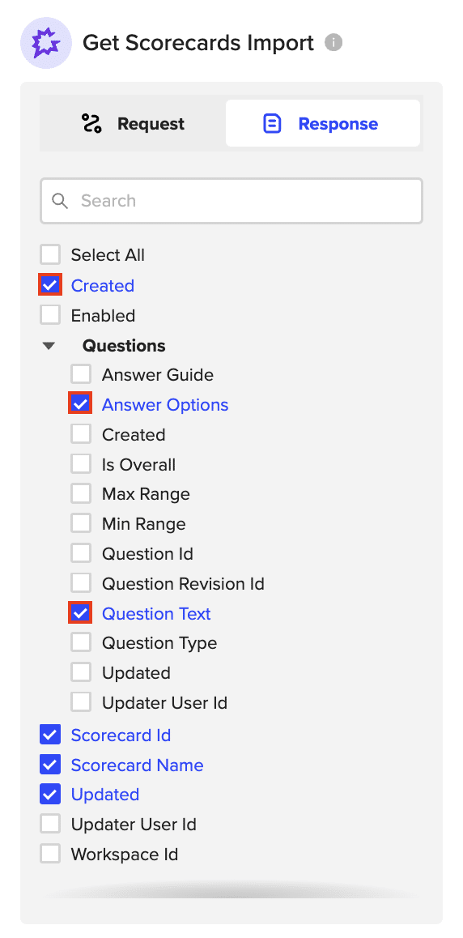Image resolution: width=463 pixels, height=938 pixels.
Task: Click the Request tab route icon
Action: tap(91, 124)
